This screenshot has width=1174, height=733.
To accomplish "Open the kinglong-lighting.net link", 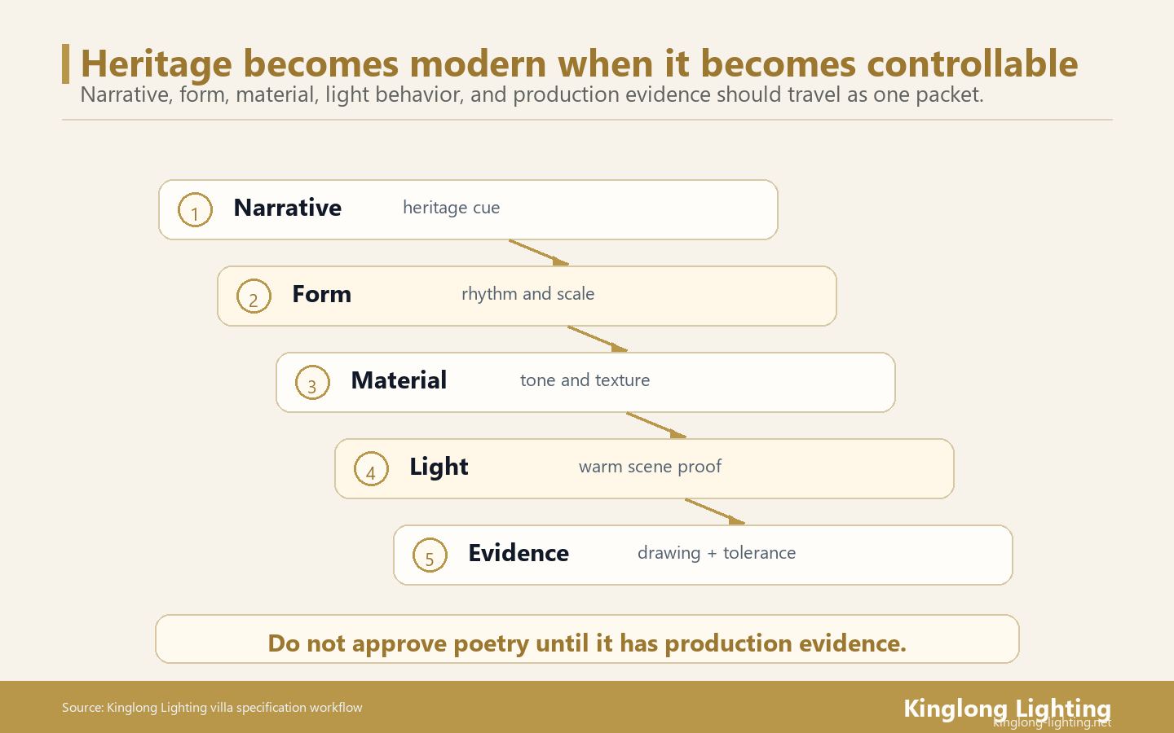I will pyautogui.click(x=1052, y=722).
